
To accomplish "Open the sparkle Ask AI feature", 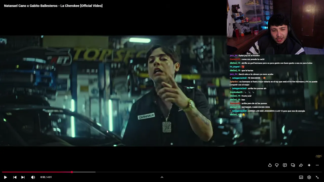I will [x=309, y=165].
